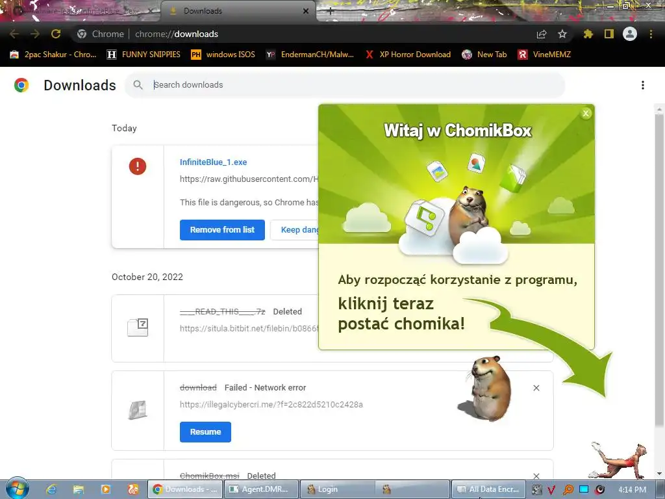Click the search magnifier icon in downloads
This screenshot has height=499, width=665.
(138, 85)
